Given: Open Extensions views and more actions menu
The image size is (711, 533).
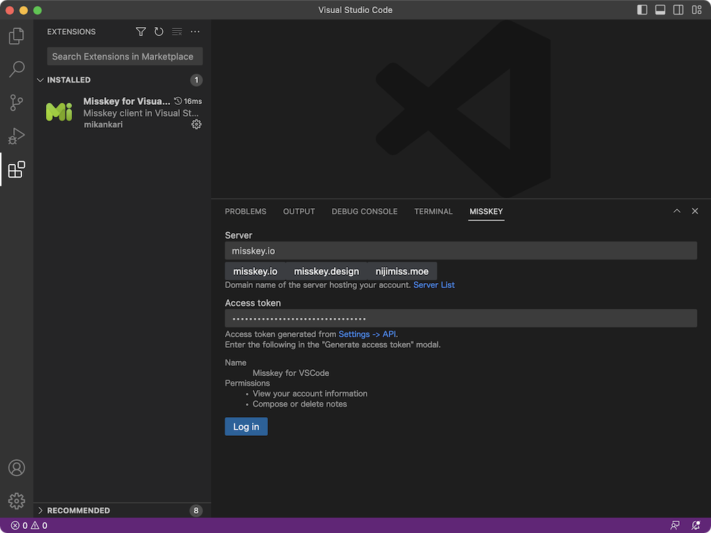Looking at the screenshot, I should coord(195,32).
